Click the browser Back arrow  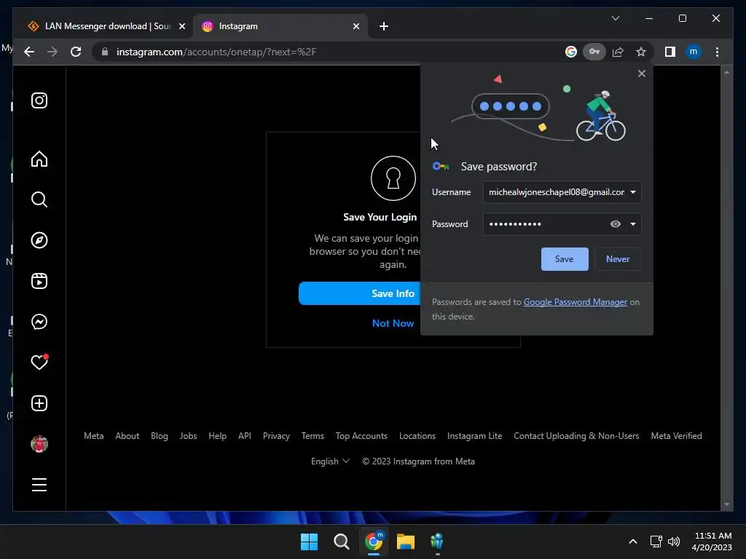point(29,52)
